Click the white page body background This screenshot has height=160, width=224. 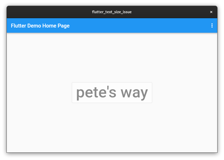click(x=112, y=127)
